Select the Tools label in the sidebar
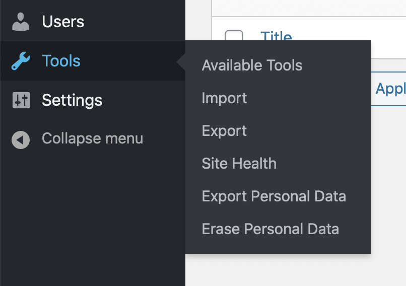The height and width of the screenshot is (286, 406). (x=61, y=61)
